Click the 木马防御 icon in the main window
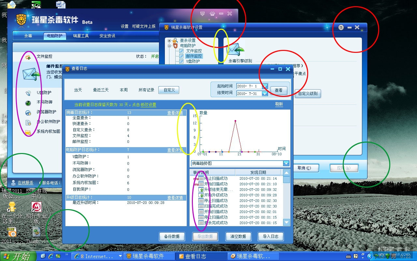Image resolution: width=417 pixels, height=261 pixels. 28,103
